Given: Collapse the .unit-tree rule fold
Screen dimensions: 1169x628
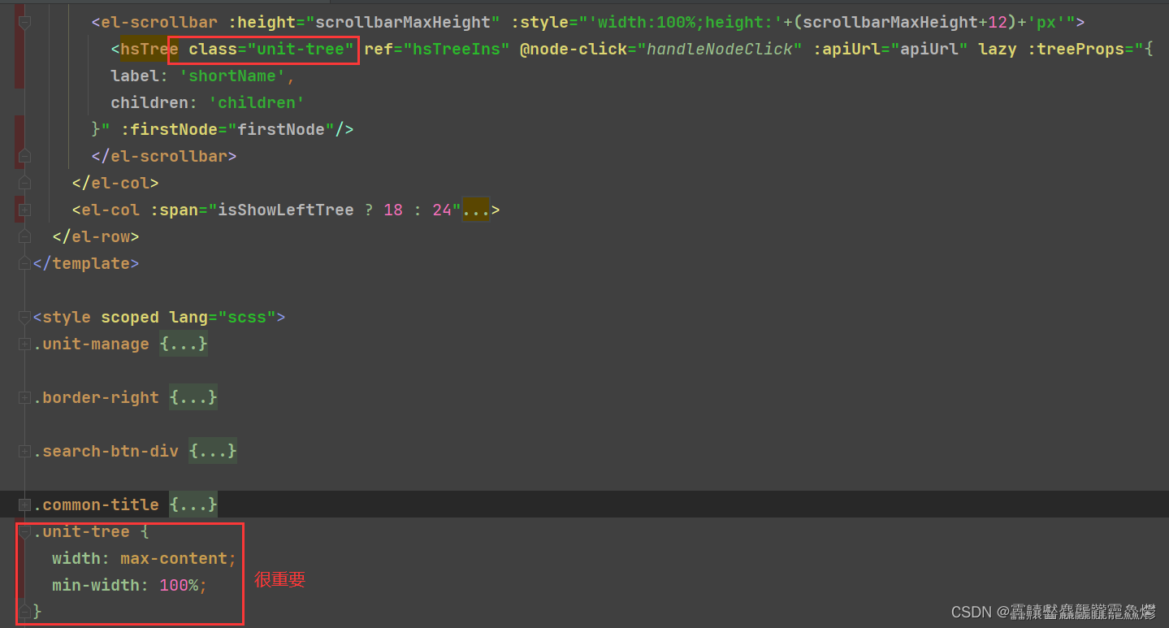Looking at the screenshot, I should point(24,531).
